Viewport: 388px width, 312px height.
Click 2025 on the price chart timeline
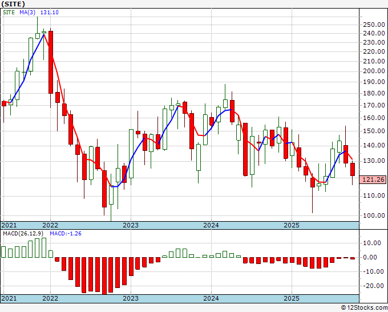[292, 225]
